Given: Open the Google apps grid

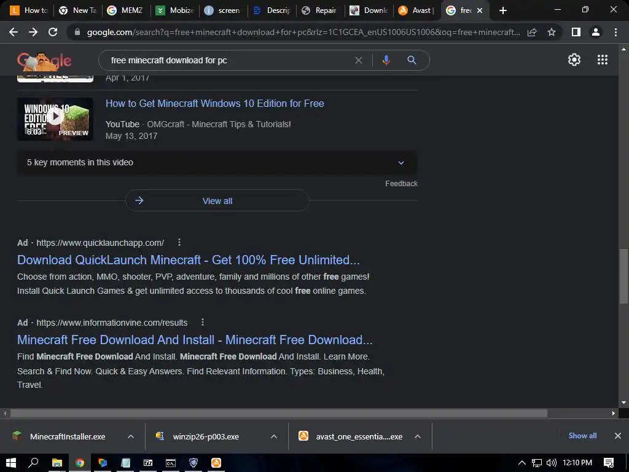Looking at the screenshot, I should point(603,60).
